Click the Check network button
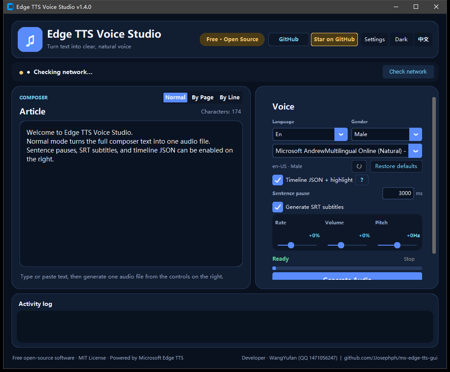 pos(408,72)
